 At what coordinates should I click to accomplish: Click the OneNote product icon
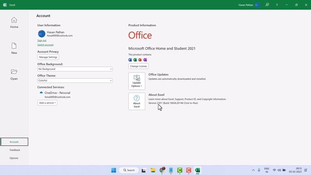145,60
